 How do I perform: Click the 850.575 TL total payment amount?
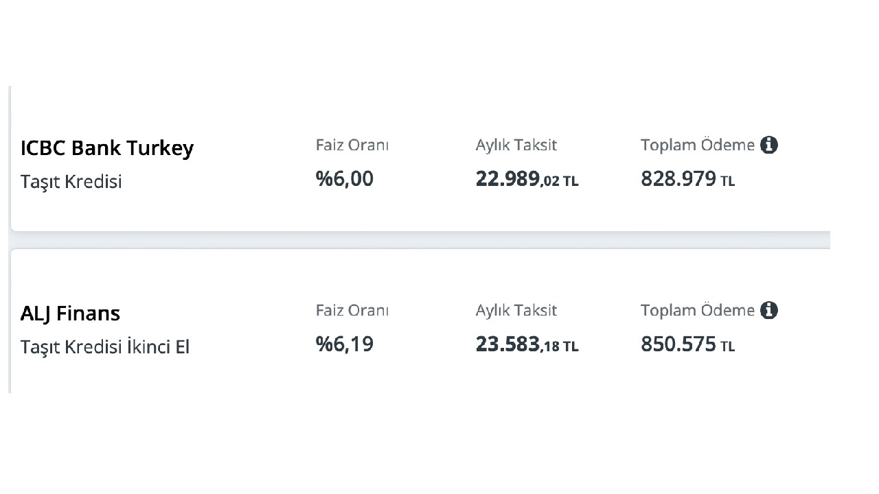[687, 344]
